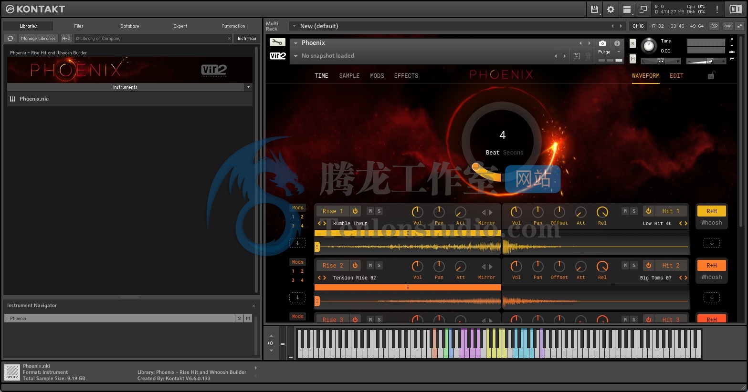Viewport: 748px width, 392px height.
Task: Mute Rise 1 with M button
Action: click(x=370, y=211)
